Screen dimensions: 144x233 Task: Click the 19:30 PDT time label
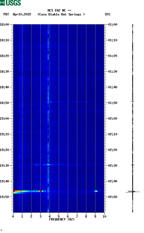[x=4, y=166]
